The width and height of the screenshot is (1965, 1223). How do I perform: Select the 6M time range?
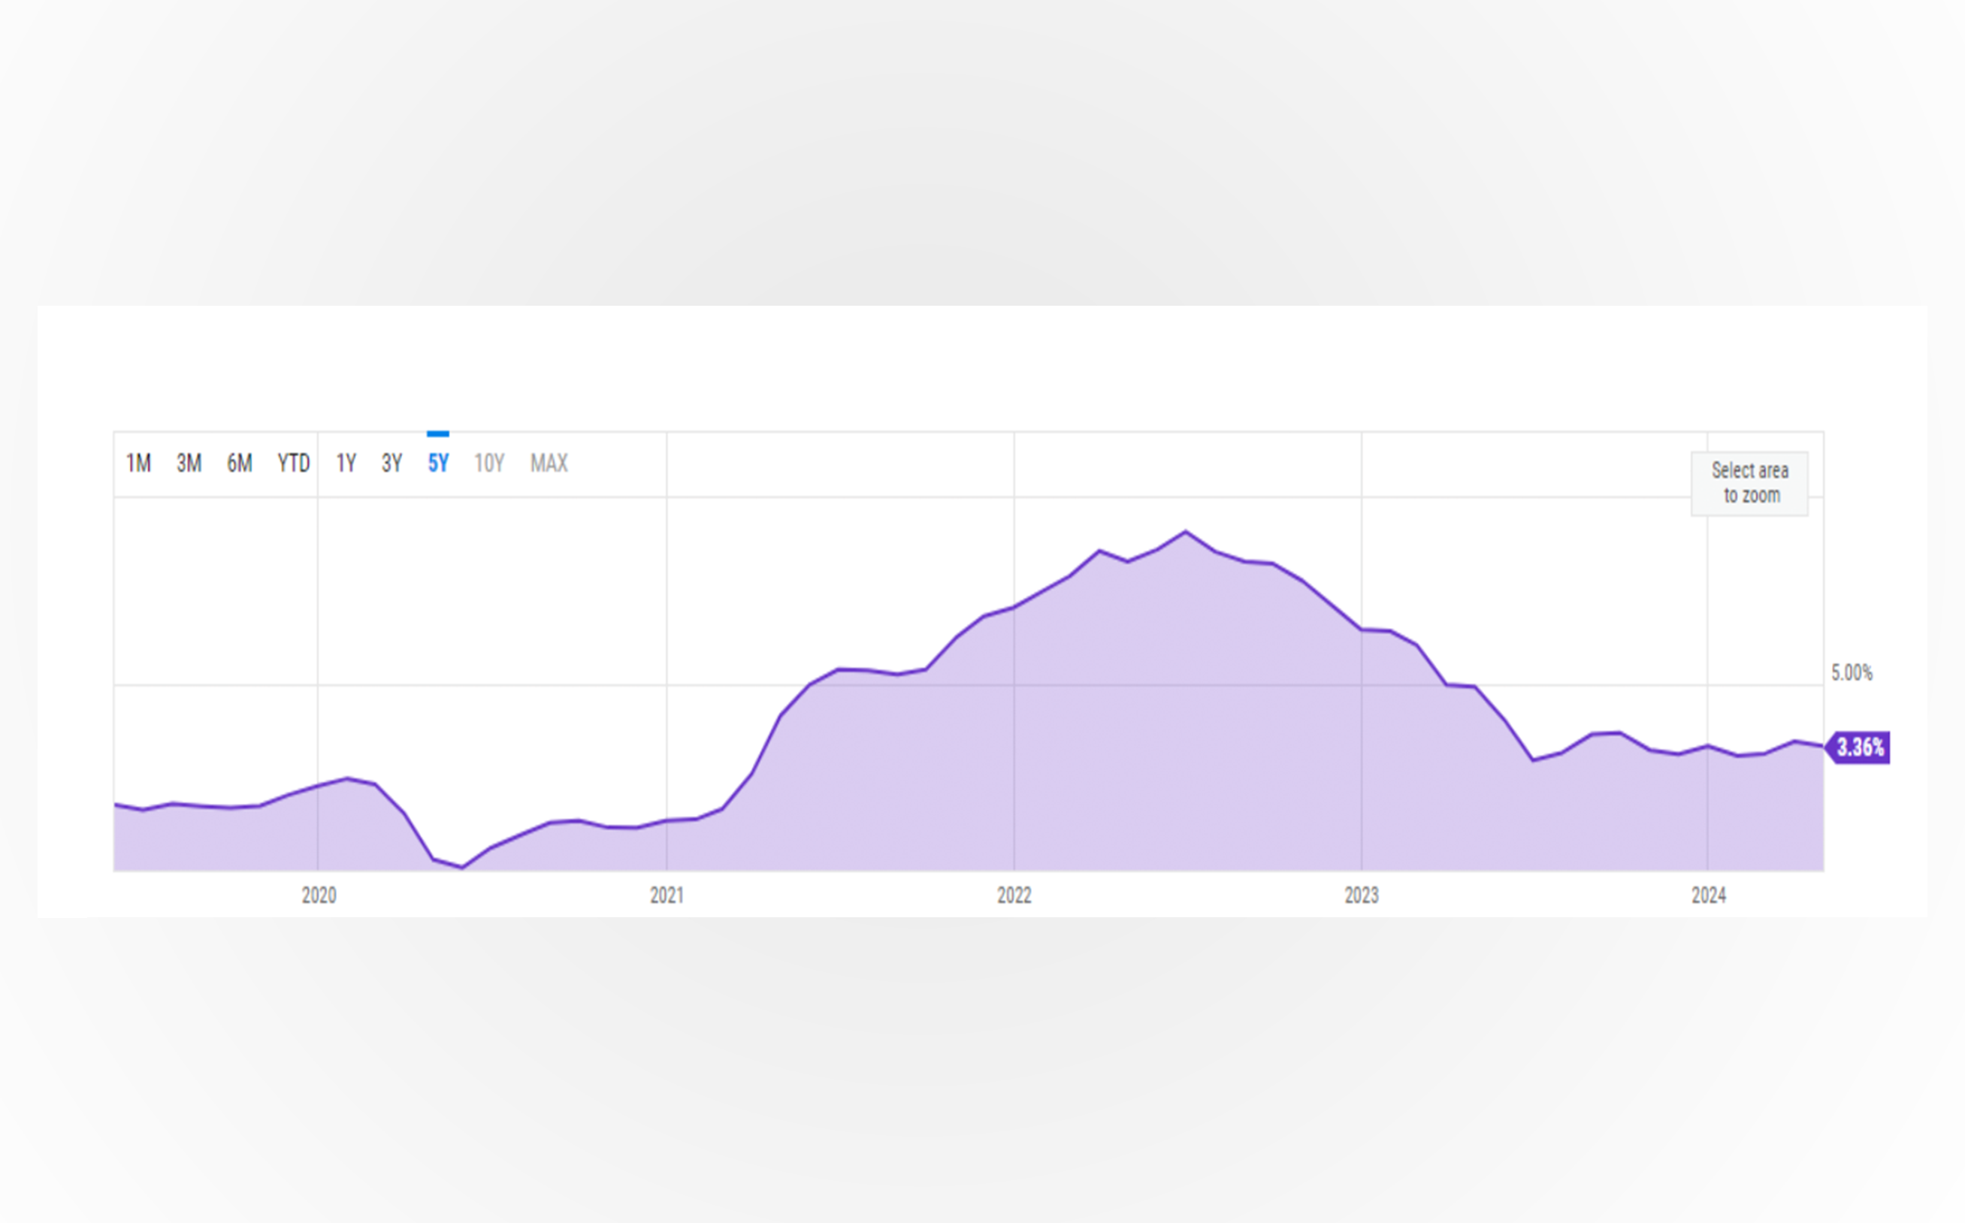240,464
